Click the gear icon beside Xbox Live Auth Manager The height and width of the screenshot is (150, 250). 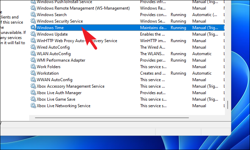coord(33,93)
